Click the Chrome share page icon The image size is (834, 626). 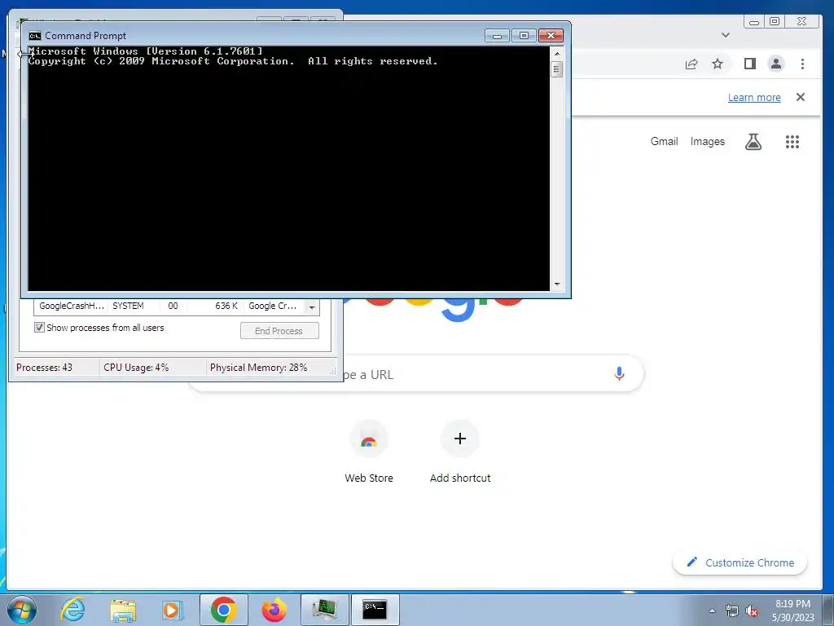[691, 64]
